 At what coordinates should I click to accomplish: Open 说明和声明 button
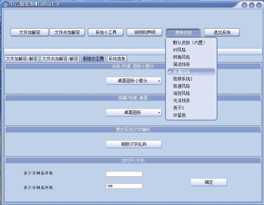click(145, 32)
